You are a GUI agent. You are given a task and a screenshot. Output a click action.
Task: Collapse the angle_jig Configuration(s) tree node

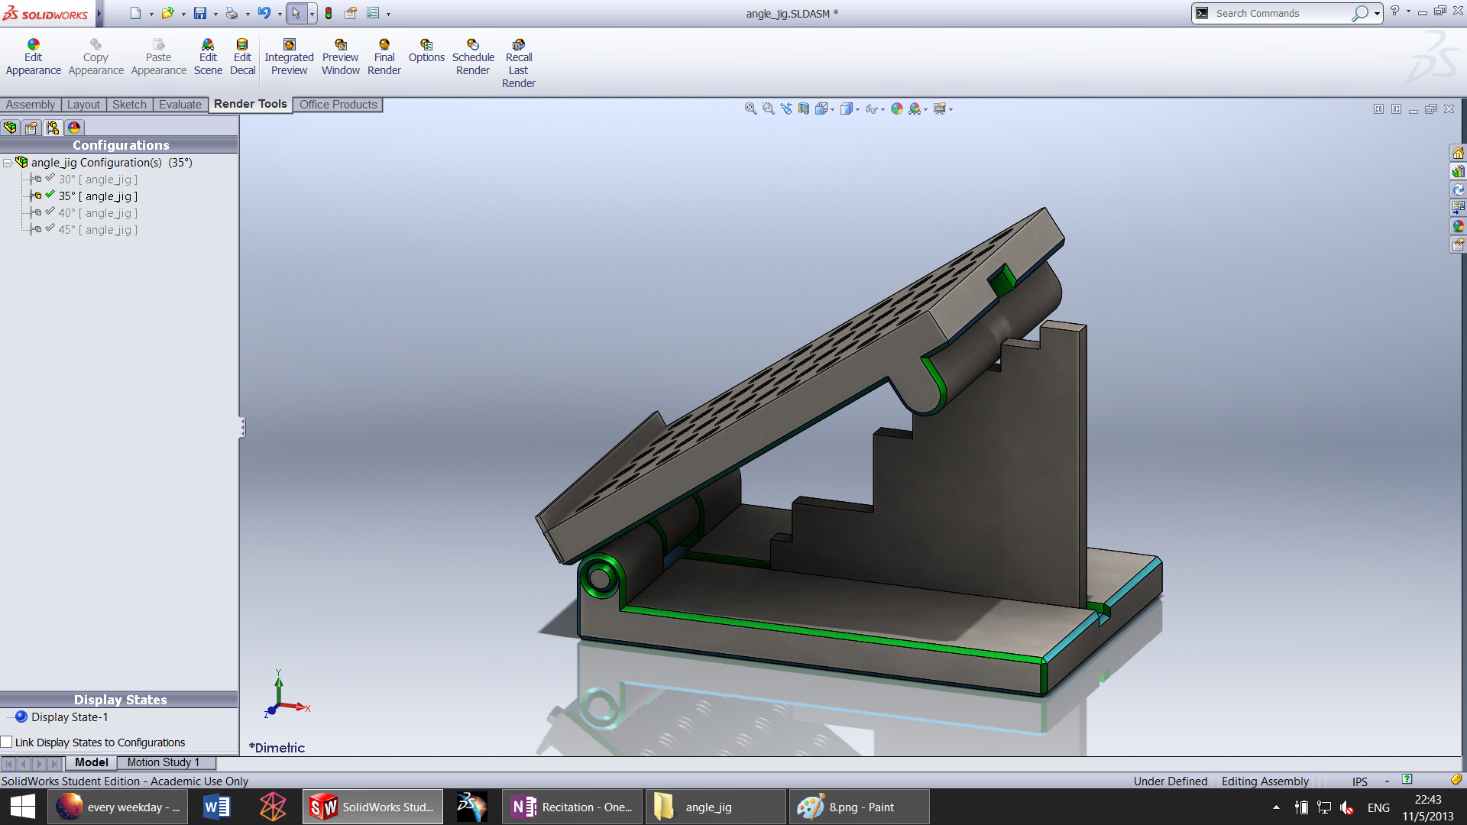pos(7,163)
